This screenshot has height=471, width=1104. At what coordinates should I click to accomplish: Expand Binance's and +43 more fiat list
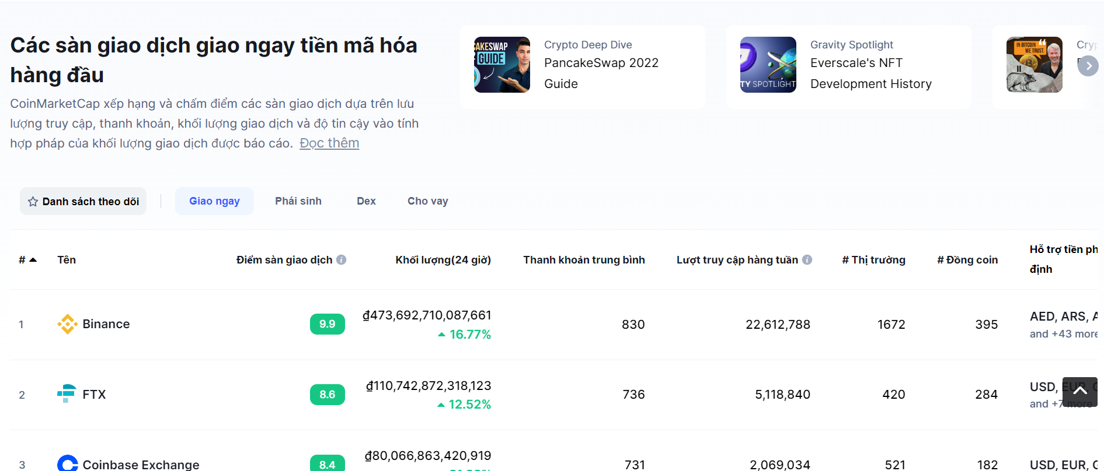click(1064, 334)
